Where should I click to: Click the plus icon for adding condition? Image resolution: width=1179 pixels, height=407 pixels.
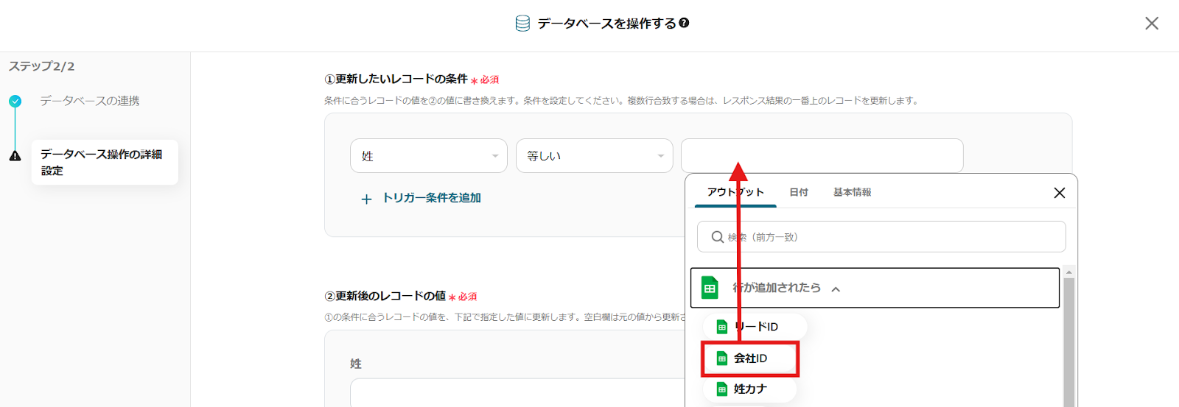pos(366,199)
